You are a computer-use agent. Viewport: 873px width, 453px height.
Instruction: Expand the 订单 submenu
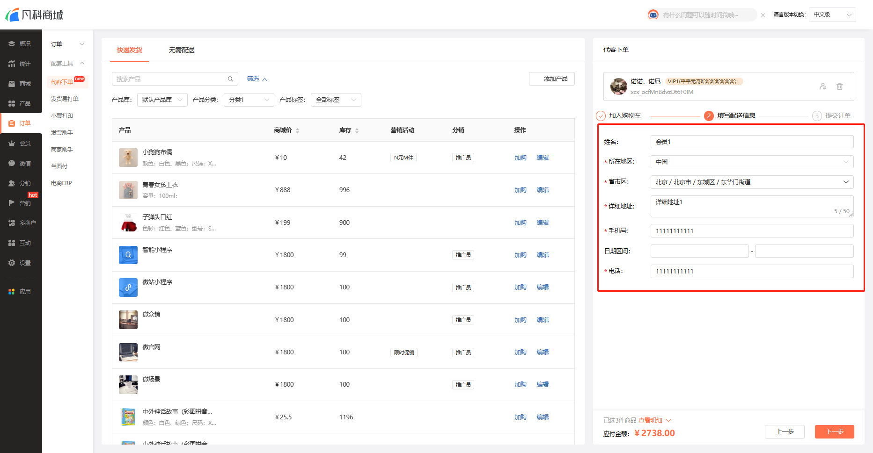(67, 44)
